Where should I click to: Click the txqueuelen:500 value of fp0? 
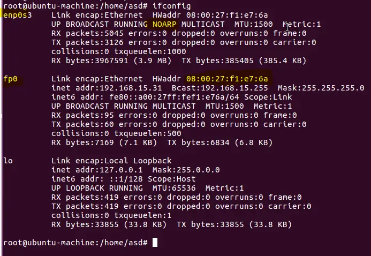(148, 133)
